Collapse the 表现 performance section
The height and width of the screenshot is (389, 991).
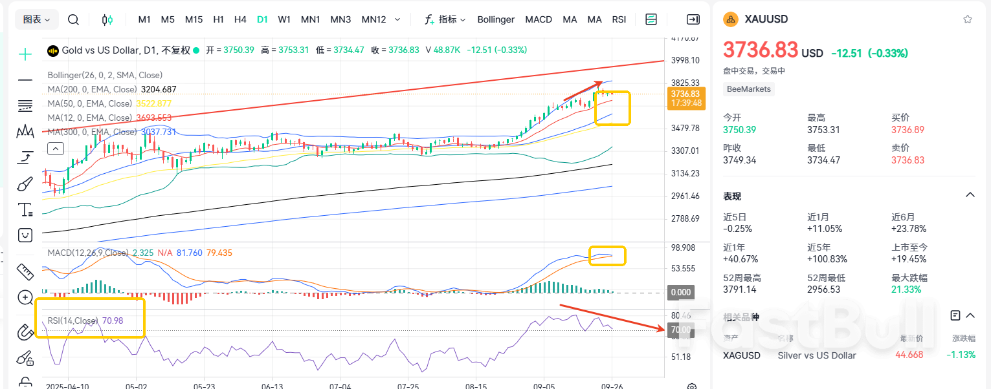pos(970,195)
